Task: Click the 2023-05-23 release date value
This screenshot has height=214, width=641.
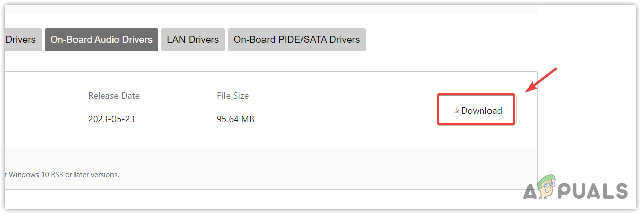Action: click(111, 119)
